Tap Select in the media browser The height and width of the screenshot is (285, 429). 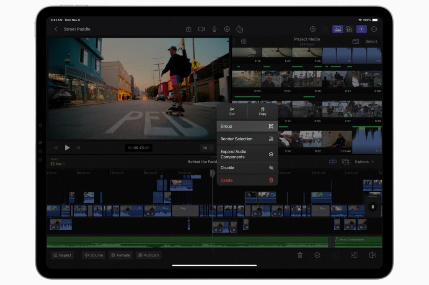tap(371, 41)
